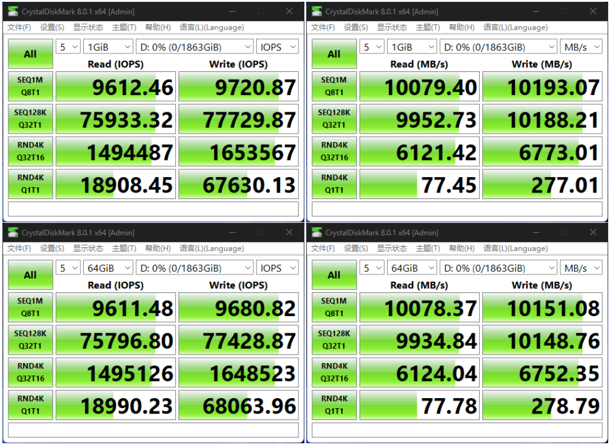Open the drive D: selector in the 1GiB MB/s window
Image resolution: width=610 pixels, height=445 pixels.
[x=498, y=47]
